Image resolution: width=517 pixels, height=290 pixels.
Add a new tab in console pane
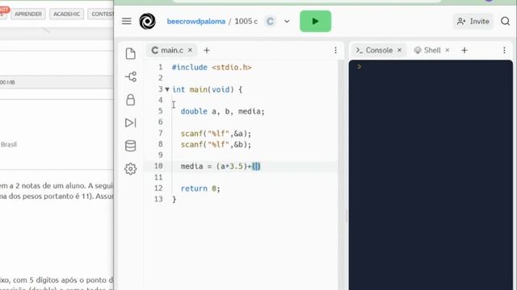point(464,50)
